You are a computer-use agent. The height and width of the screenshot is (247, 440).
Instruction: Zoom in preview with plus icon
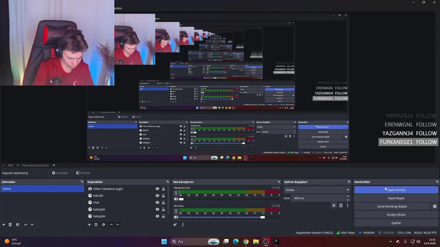[x=18, y=165]
